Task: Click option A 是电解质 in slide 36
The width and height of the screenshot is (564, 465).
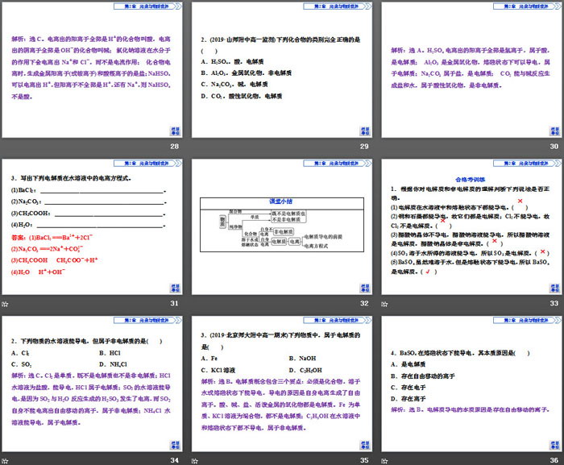Action: pyautogui.click(x=408, y=364)
